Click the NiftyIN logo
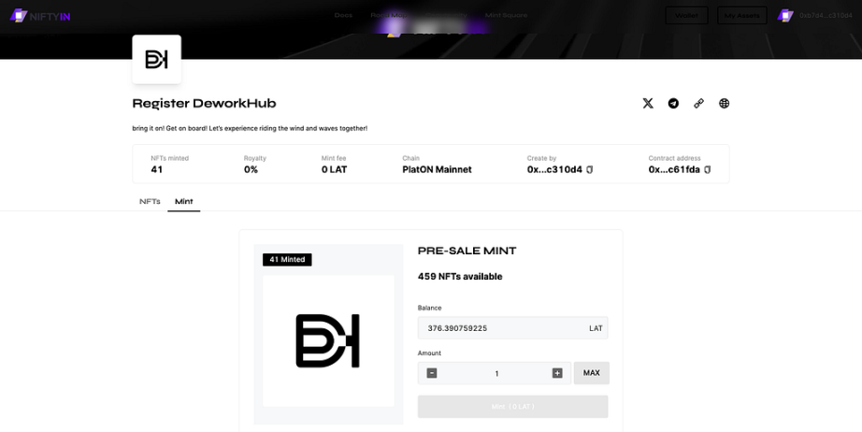 [x=40, y=16]
